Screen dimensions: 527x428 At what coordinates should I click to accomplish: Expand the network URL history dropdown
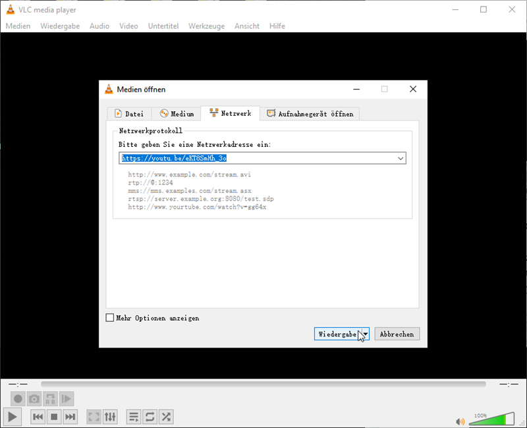pyautogui.click(x=401, y=158)
